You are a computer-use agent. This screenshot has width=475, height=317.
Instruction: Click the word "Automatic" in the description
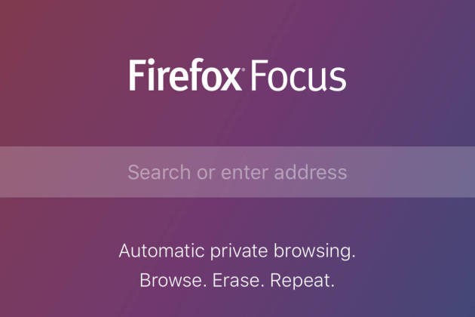click(161, 251)
